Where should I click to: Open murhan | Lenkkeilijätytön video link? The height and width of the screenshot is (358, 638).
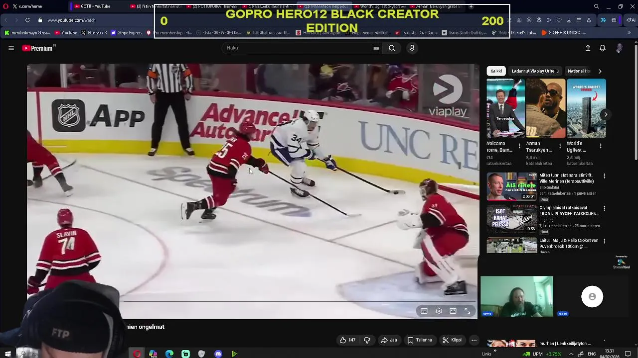(565, 344)
